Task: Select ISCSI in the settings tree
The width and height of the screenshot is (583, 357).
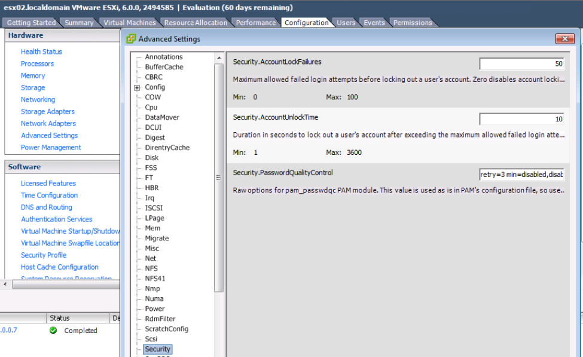Action: coord(154,208)
